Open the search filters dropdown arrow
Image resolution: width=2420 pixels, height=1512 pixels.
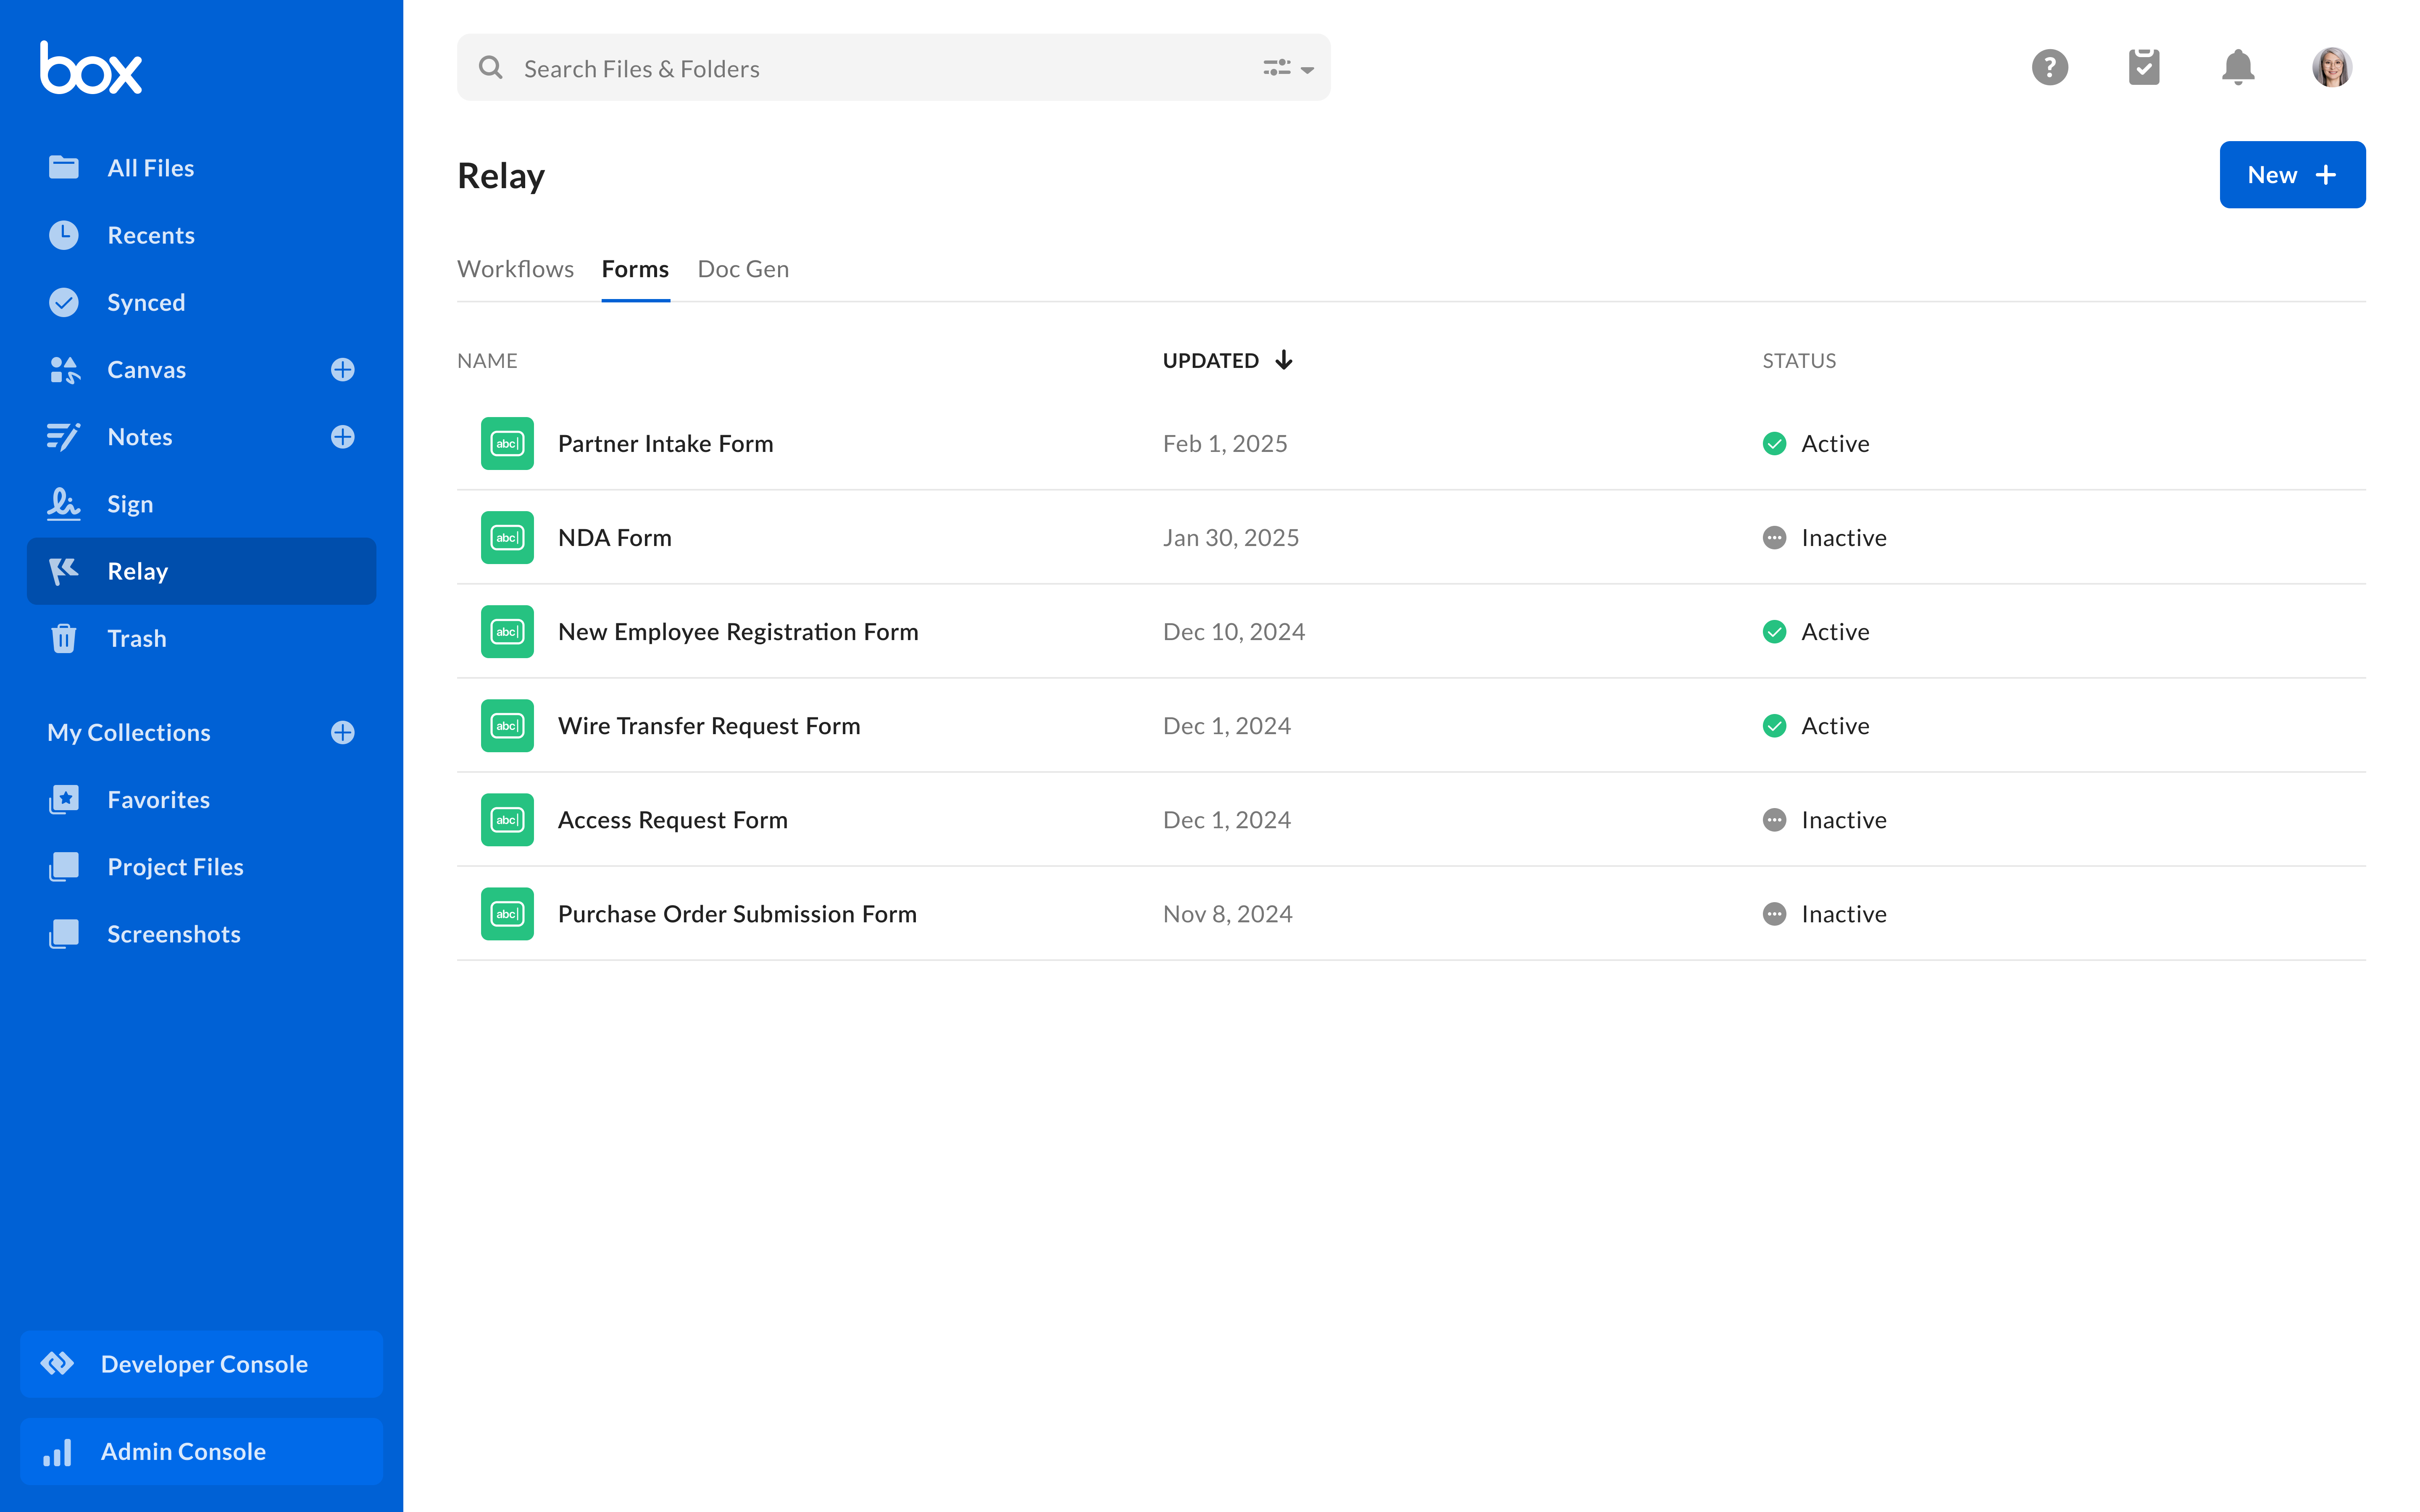tap(1308, 68)
